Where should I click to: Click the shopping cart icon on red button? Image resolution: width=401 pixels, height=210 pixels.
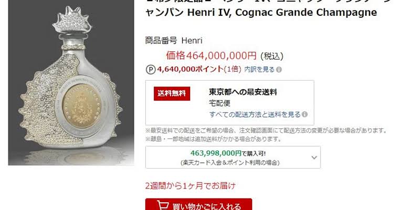[x=163, y=205]
